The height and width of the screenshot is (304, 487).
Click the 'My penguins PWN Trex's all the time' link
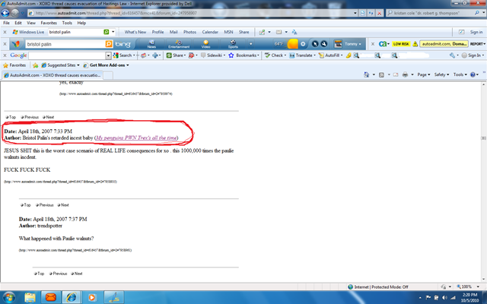click(x=136, y=138)
